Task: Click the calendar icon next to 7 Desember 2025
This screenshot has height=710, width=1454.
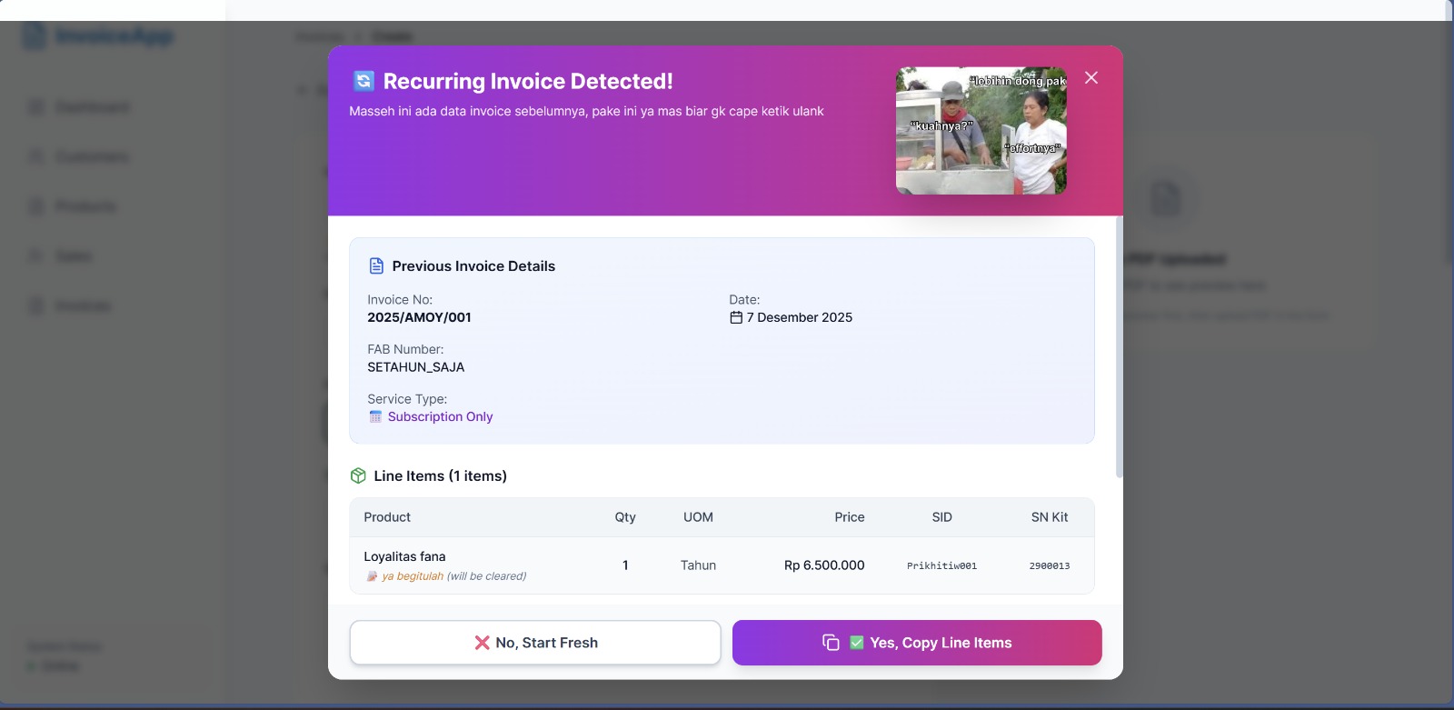Action: coord(736,317)
